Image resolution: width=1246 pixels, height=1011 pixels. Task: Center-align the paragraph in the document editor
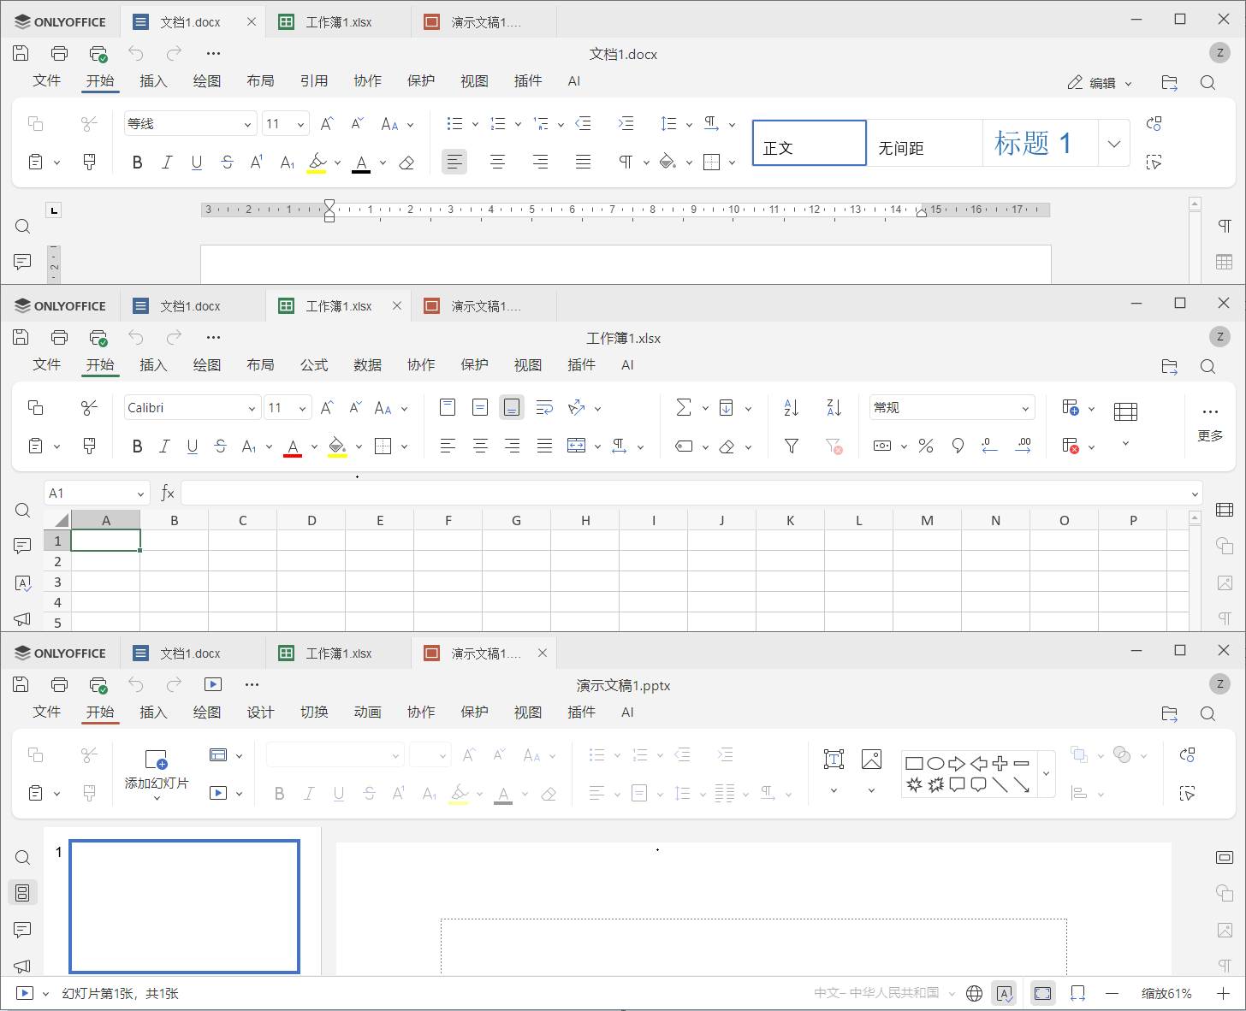pos(497,162)
